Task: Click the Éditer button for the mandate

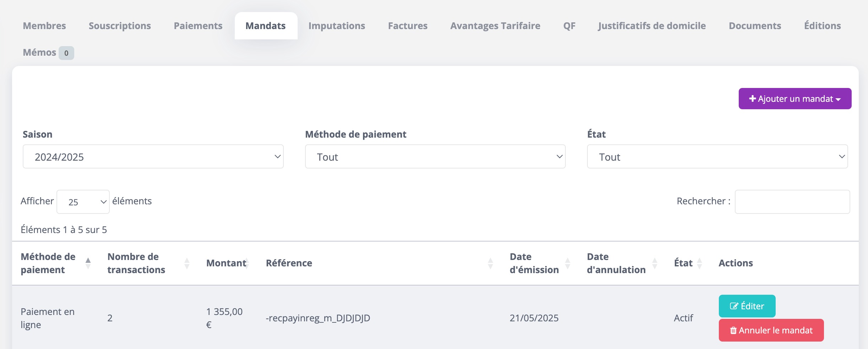Action: (x=747, y=306)
